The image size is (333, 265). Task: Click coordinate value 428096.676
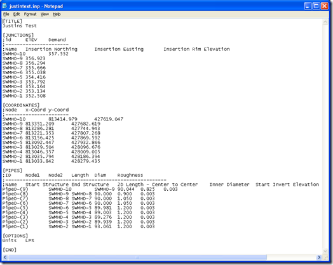pyautogui.click(x=86, y=147)
